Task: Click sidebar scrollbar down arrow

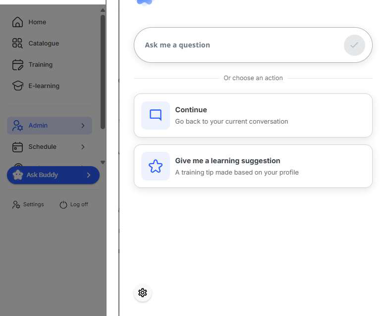Action: 103,162
